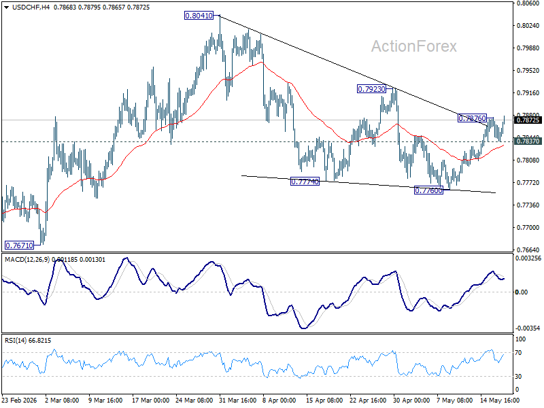This screenshot has height=408, width=544.
Task: Click the 0.80240 price axis value
Action: (528, 26)
